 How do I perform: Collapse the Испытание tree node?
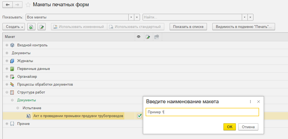click(x=18, y=108)
